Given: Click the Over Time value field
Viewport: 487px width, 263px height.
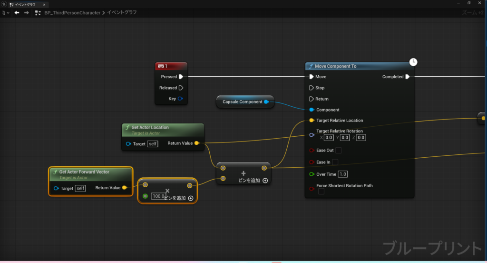Looking at the screenshot, I should (343, 174).
